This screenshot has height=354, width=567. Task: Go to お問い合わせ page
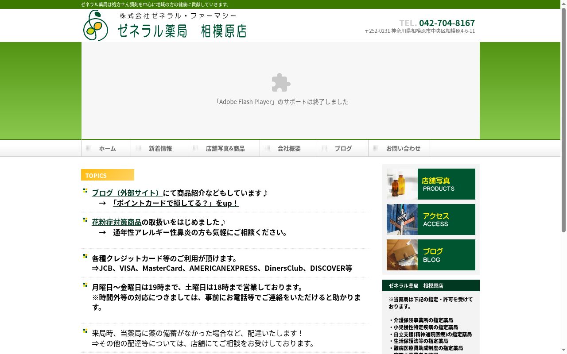tap(399, 148)
